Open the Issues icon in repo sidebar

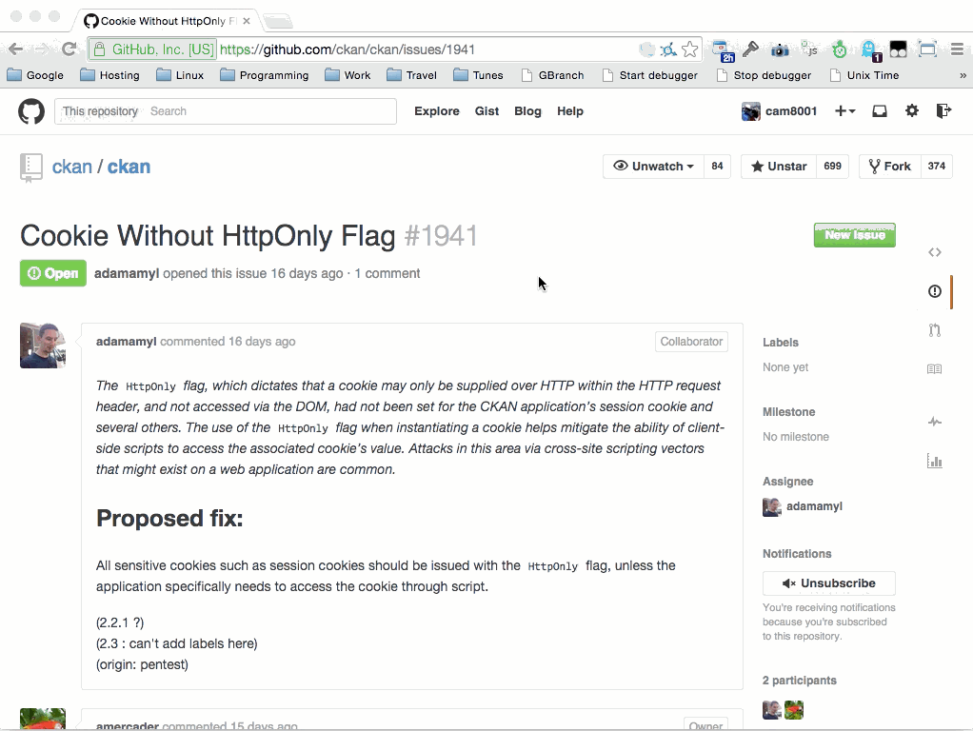click(x=935, y=291)
